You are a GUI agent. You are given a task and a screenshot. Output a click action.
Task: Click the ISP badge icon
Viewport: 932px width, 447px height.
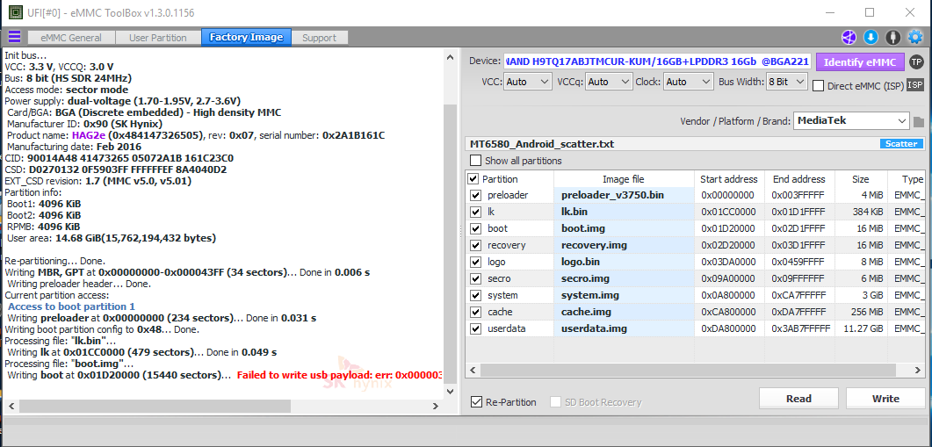(x=914, y=85)
